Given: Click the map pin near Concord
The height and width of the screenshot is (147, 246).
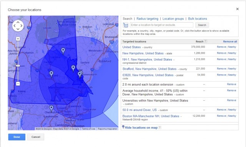Looking at the screenshot, I should [x=51, y=74].
